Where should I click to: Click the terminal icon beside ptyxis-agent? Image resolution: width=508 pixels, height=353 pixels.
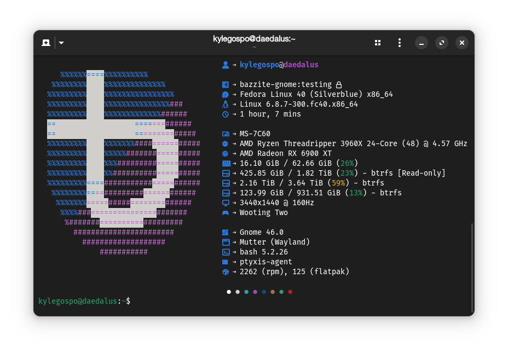(x=225, y=262)
